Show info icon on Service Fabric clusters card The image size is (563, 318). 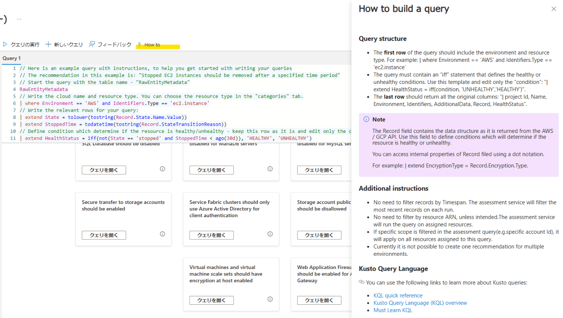(270, 234)
